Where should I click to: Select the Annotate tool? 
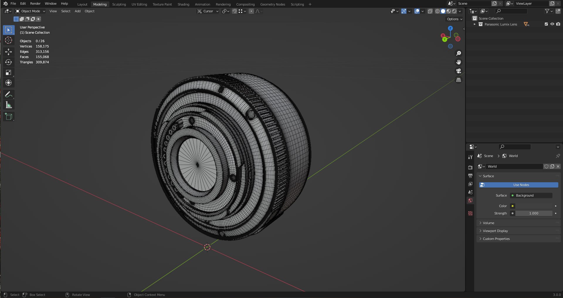point(9,94)
